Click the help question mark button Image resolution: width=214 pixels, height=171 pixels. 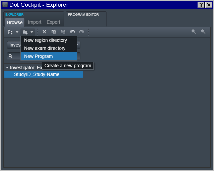(x=201, y=5)
